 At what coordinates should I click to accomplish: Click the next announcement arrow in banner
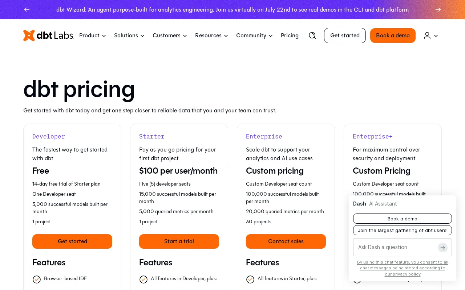pyautogui.click(x=438, y=9)
